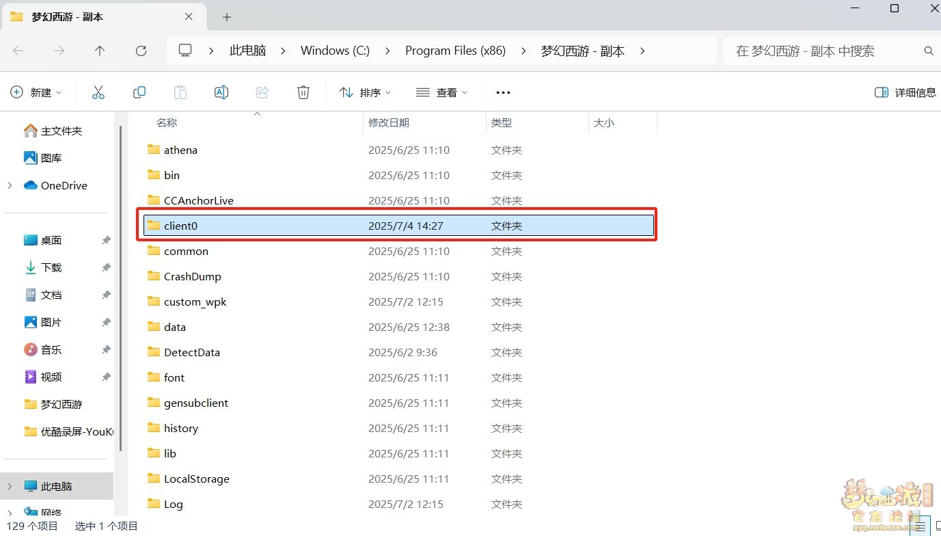Viewport: 941px width, 536px height.
Task: Open 图片 in quick access
Action: 43,322
